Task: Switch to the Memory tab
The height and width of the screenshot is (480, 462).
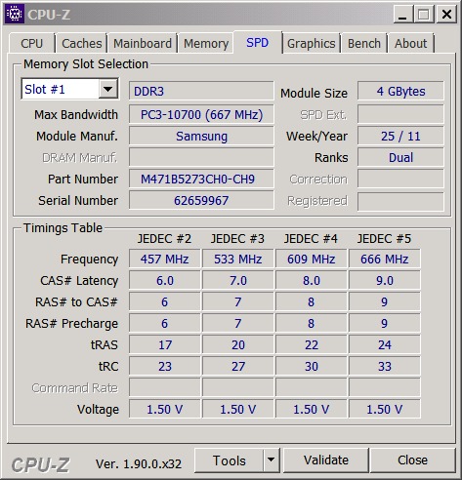Action: pyautogui.click(x=206, y=43)
